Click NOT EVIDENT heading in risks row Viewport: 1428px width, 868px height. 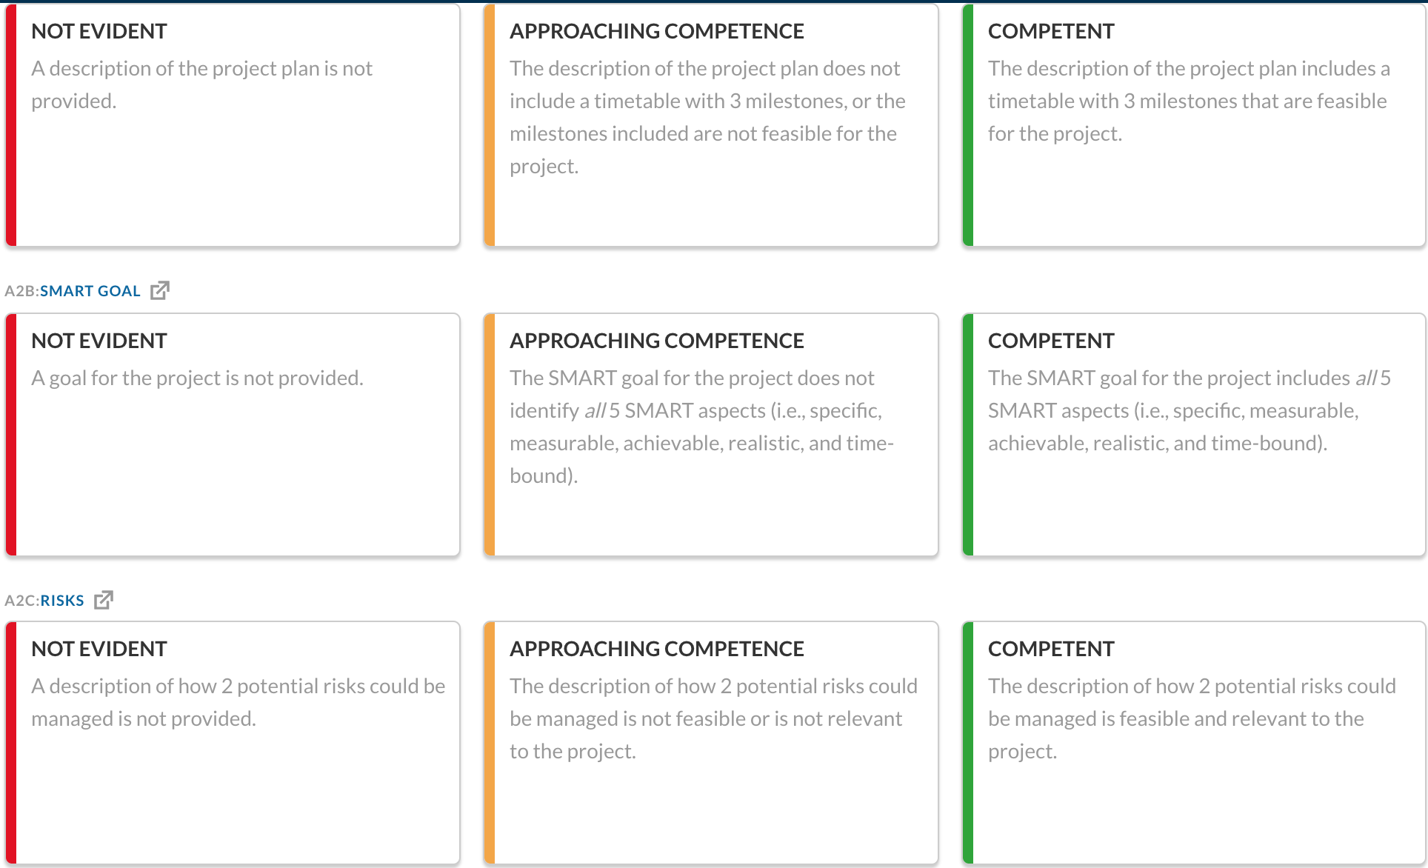coord(99,649)
